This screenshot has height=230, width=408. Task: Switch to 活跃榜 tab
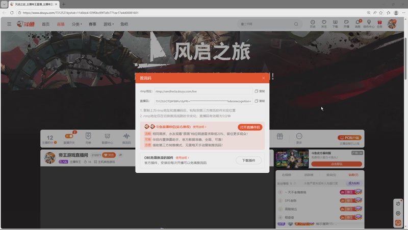pos(309,175)
